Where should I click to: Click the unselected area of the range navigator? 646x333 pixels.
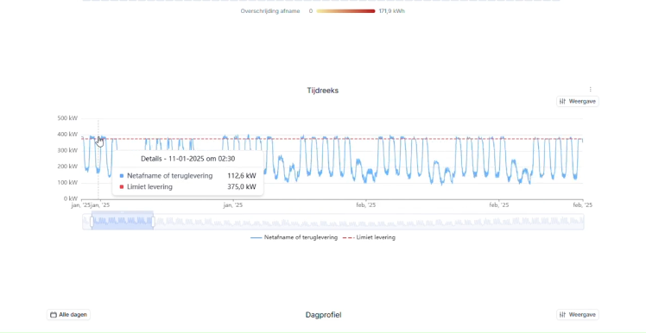(369, 222)
